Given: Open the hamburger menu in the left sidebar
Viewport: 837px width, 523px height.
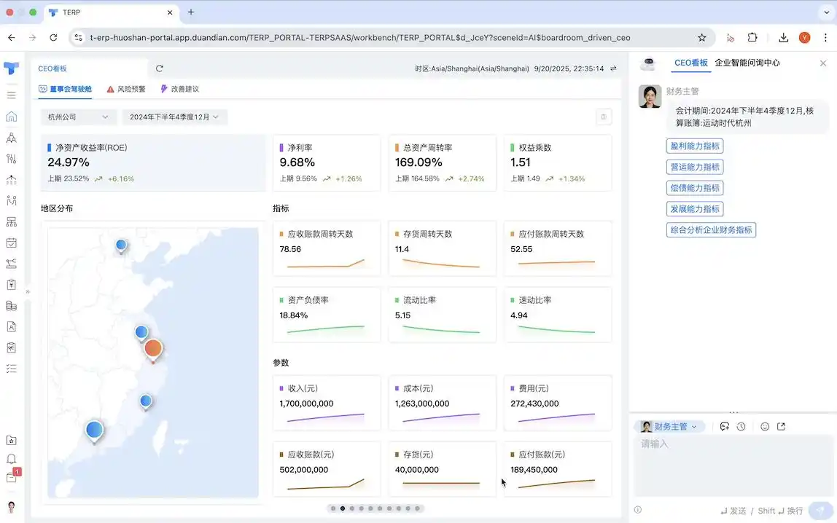Looking at the screenshot, I should tap(11, 95).
